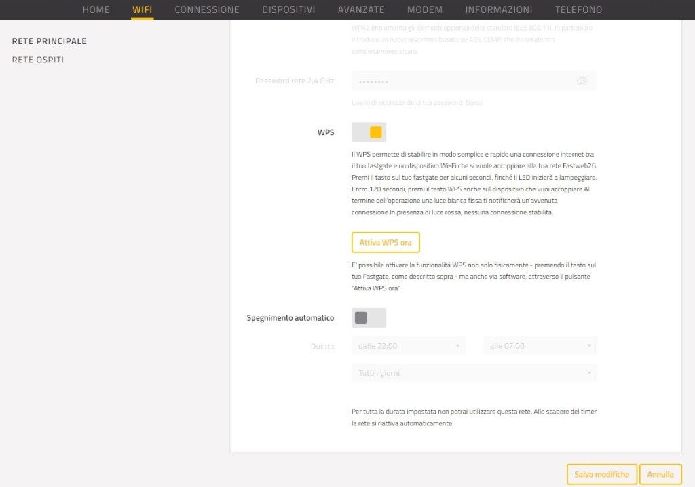This screenshot has width=695, height=487.
Task: Select RETE PRINCIPALE in the sidebar
Action: click(50, 41)
